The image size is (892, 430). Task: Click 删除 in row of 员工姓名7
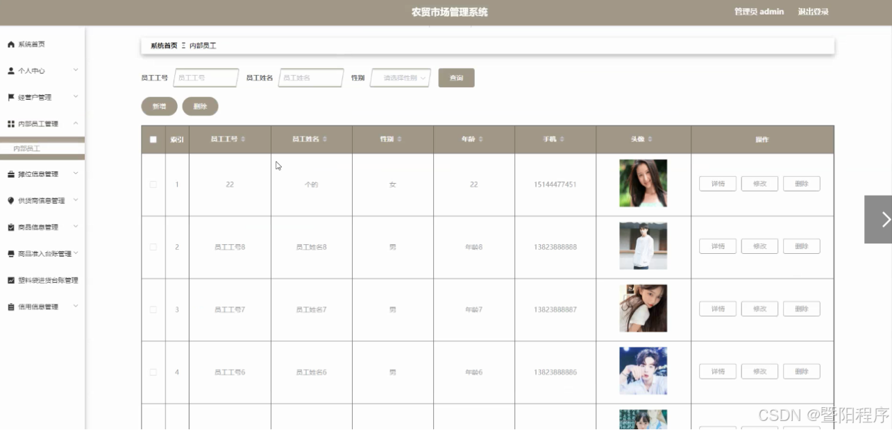point(802,309)
